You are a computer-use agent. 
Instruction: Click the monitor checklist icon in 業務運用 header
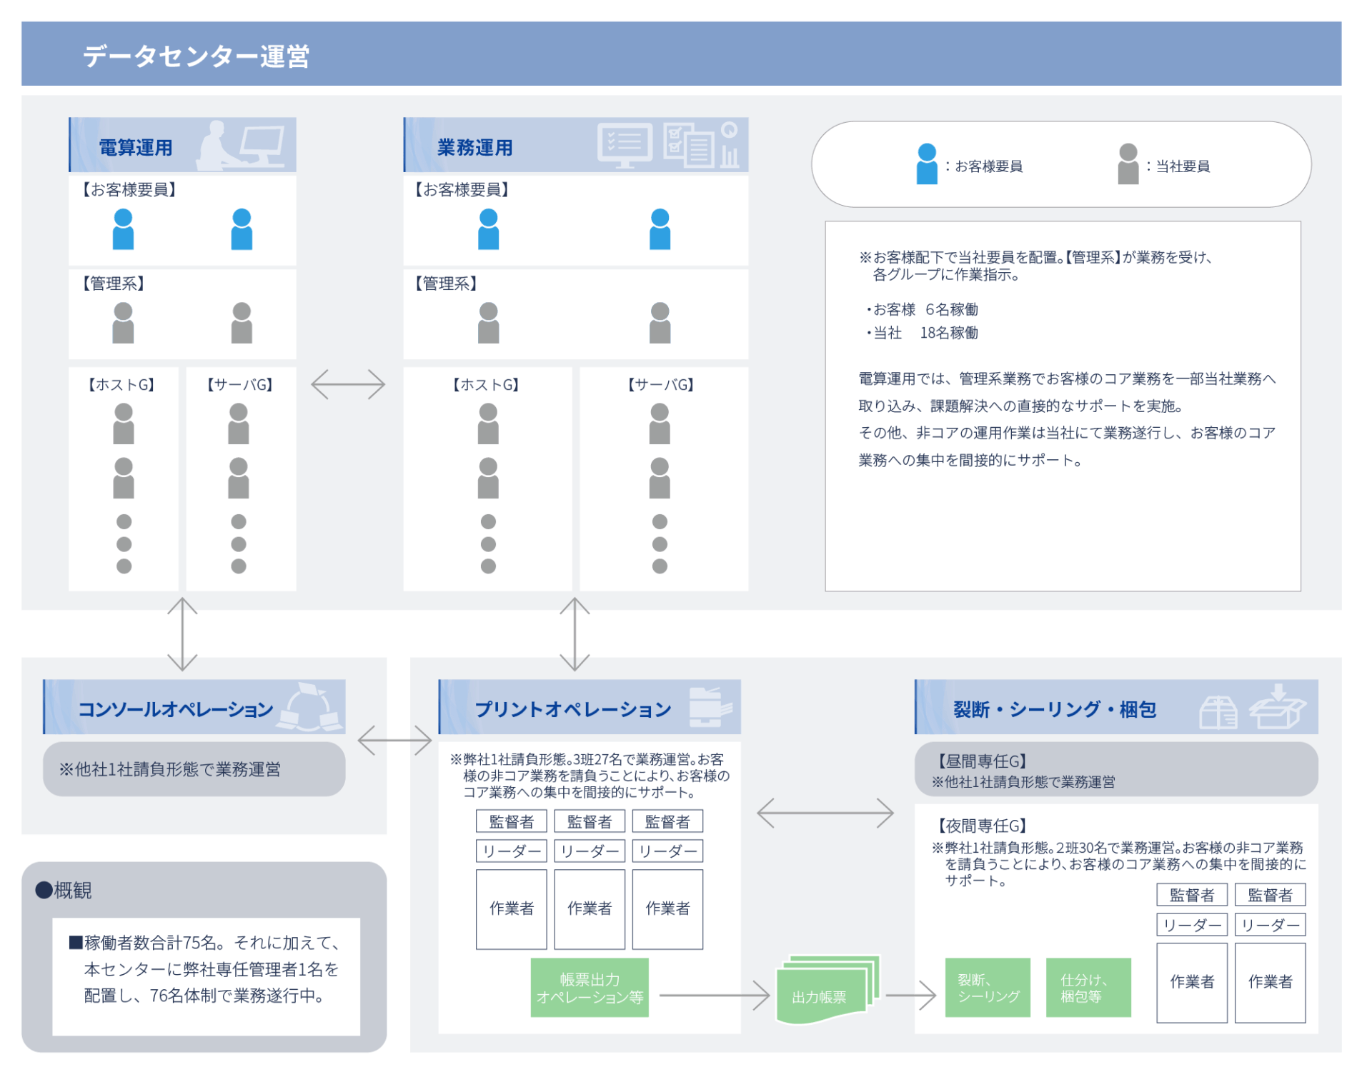(625, 146)
